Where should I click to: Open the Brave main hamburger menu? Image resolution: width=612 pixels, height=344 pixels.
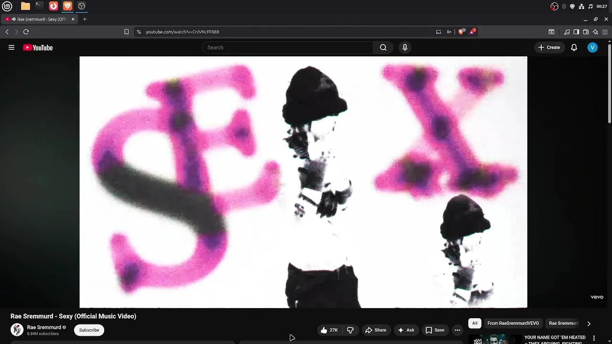605,32
